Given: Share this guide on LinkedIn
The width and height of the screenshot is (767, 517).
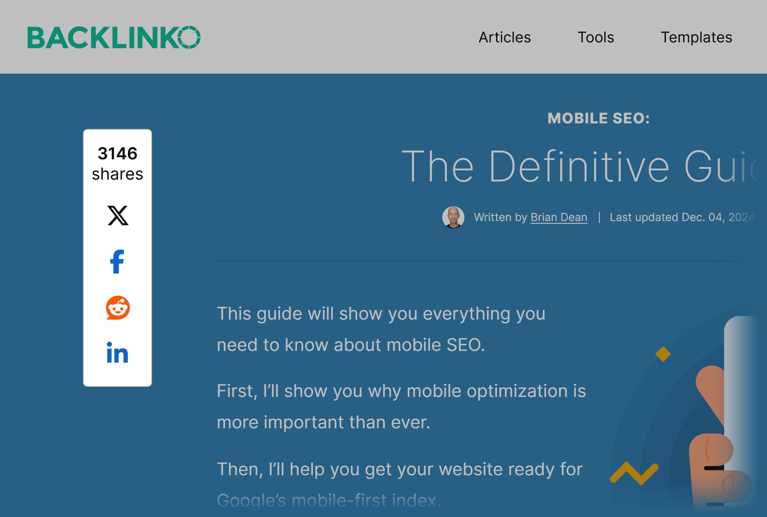Looking at the screenshot, I should pyautogui.click(x=117, y=353).
